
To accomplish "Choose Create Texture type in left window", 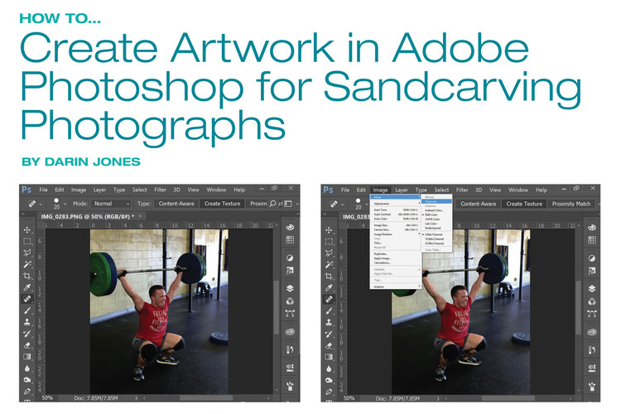I will pos(222,204).
